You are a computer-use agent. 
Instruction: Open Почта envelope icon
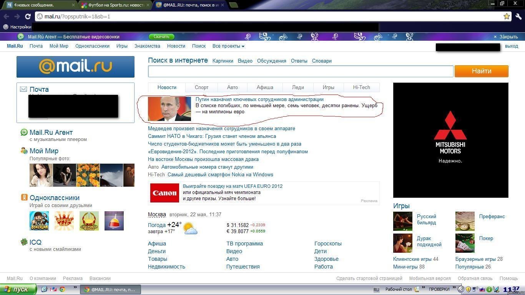[23, 89]
